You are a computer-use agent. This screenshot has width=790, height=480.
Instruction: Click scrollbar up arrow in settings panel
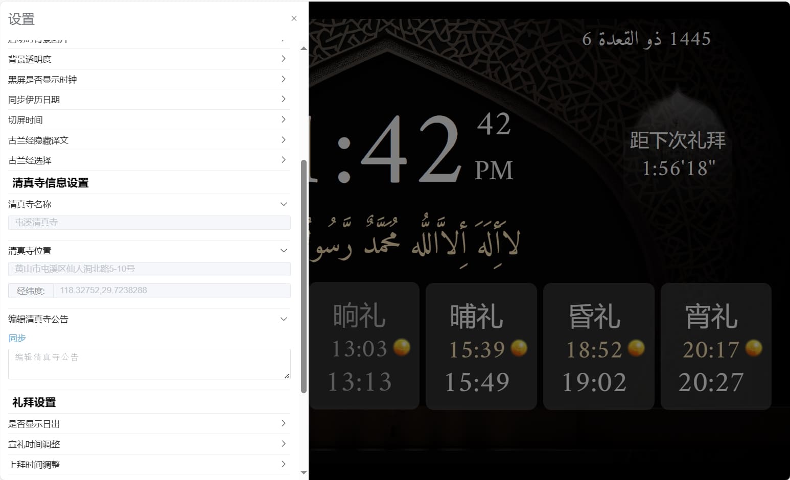click(x=304, y=49)
